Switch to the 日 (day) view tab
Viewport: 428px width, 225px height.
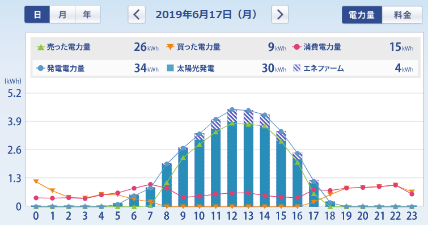tap(37, 15)
